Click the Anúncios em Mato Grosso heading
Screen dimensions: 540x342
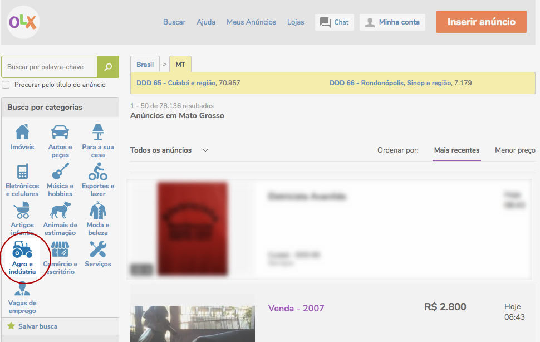177,116
